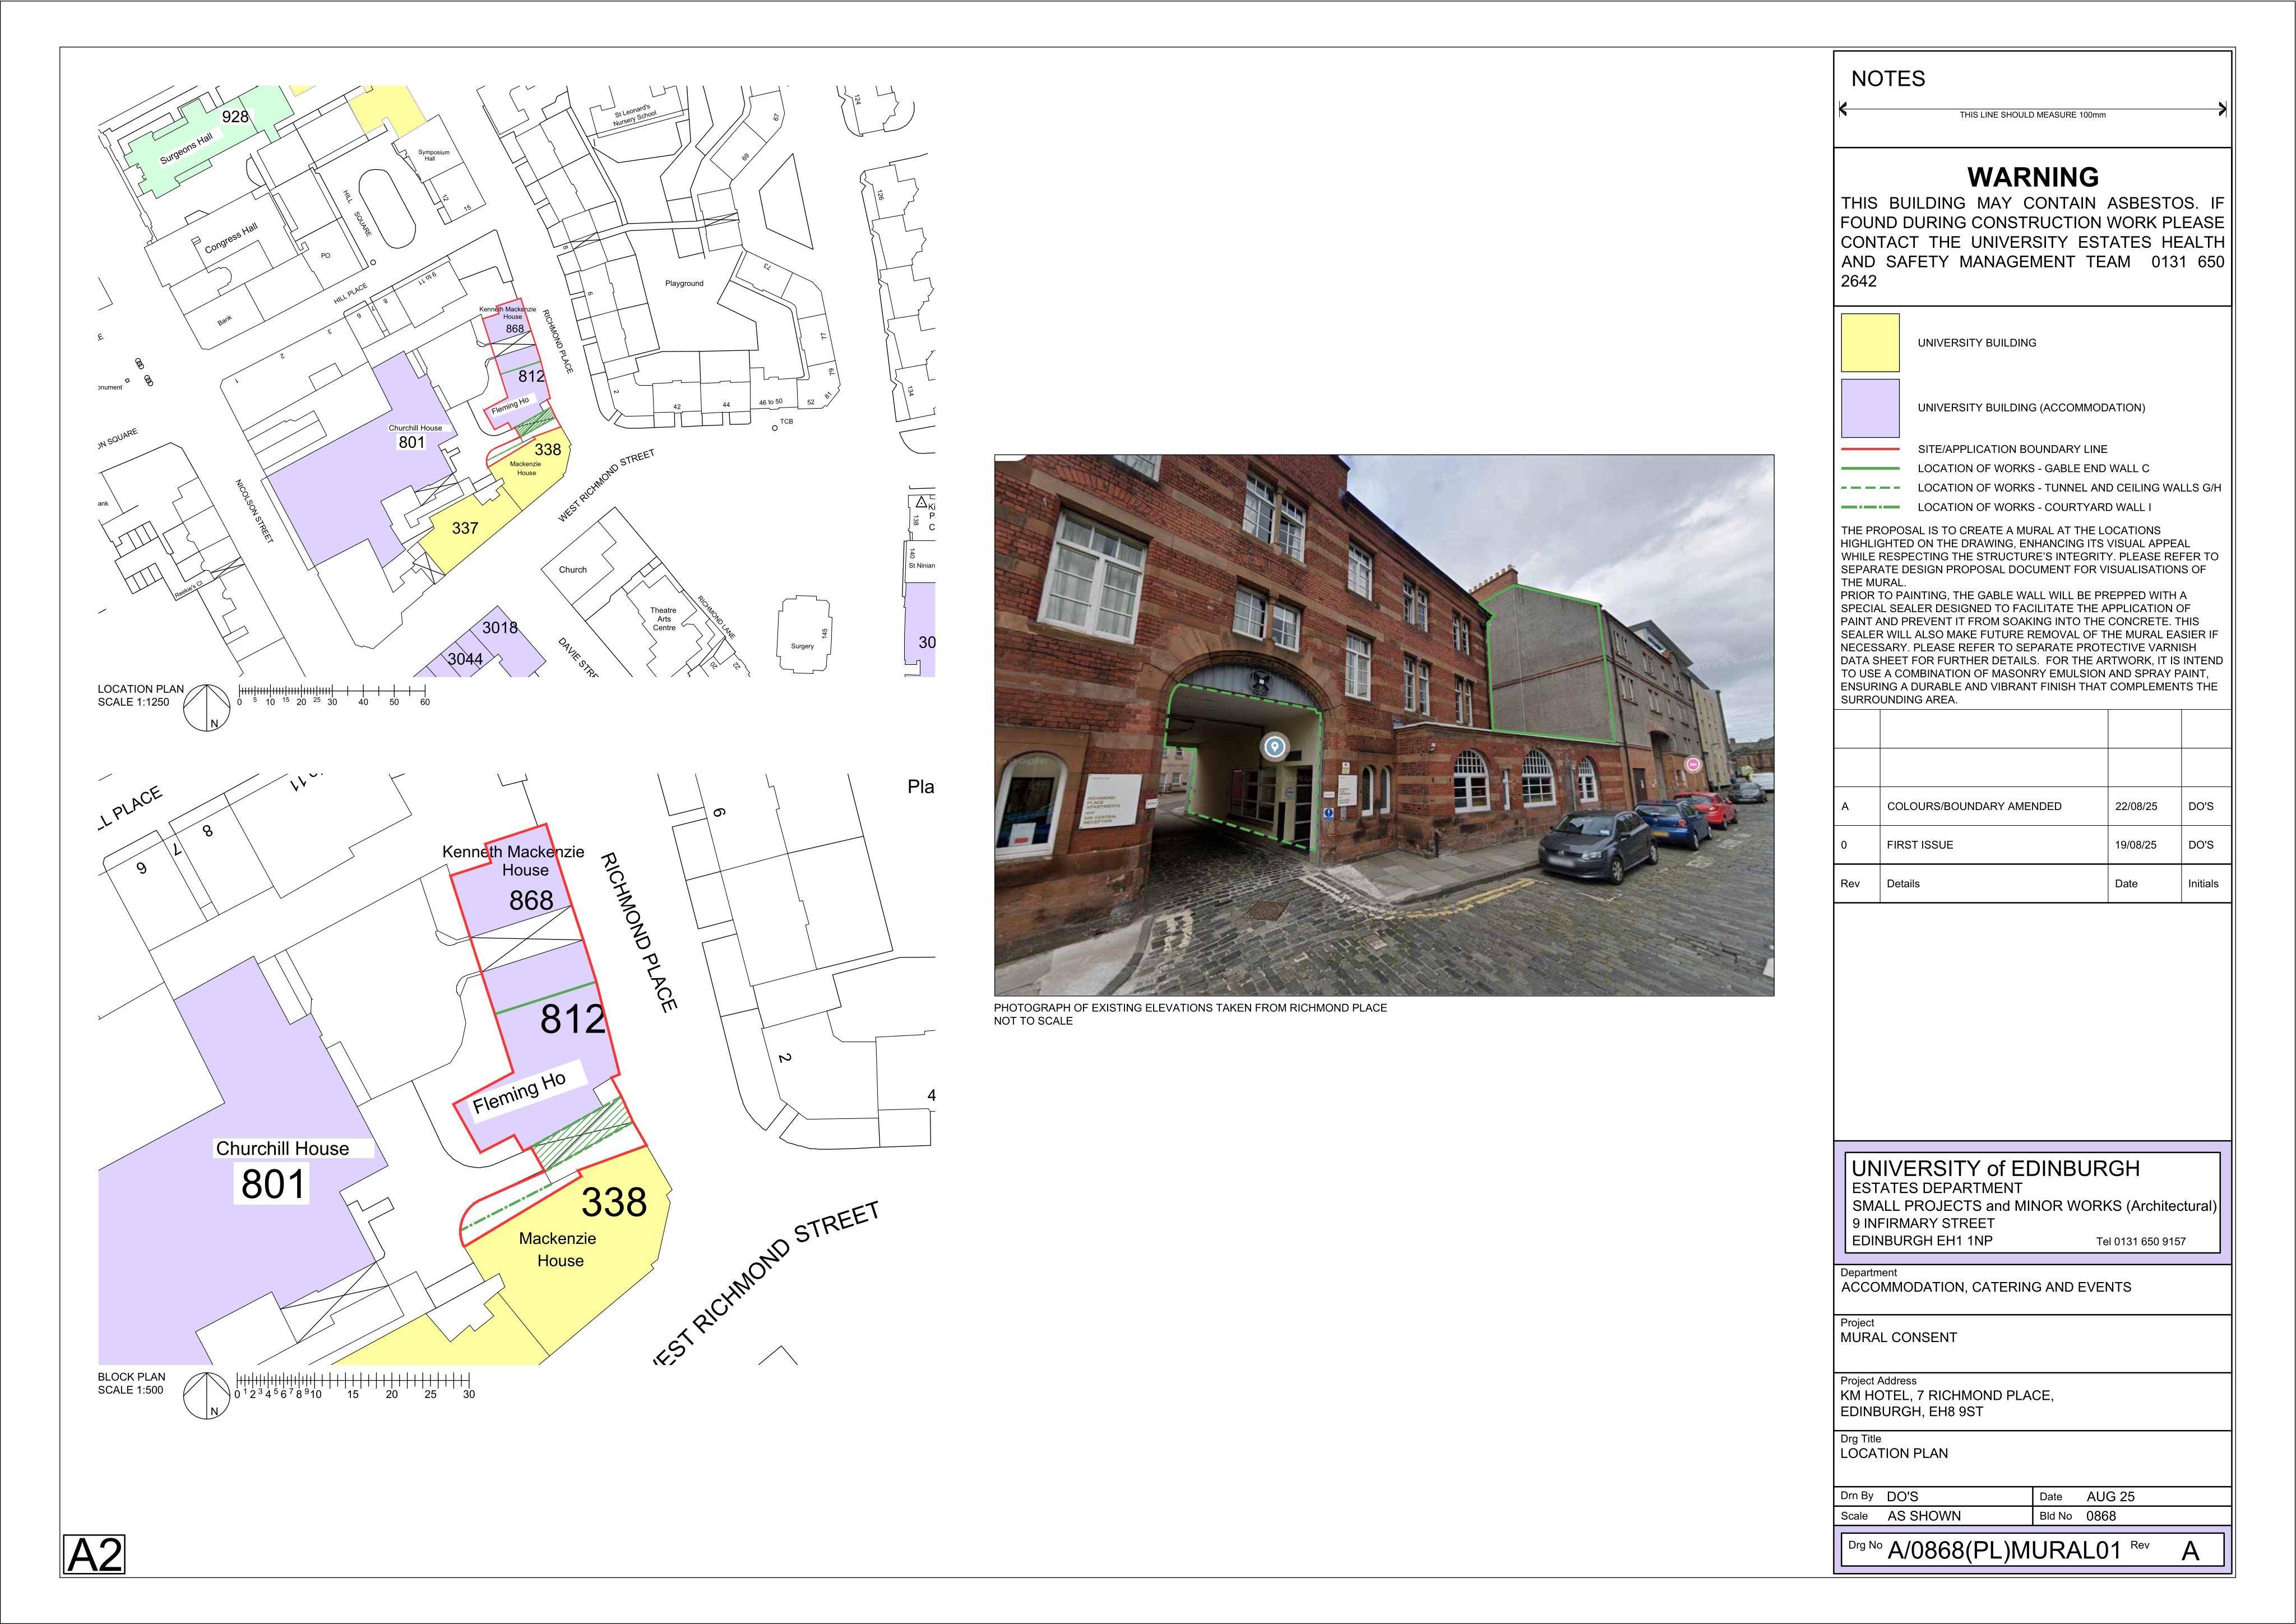The height and width of the screenshot is (1624, 2296).
Task: Click 'LOCATION OF WORKS - GABLE END WALL C' legend
Action: pos(2033,469)
